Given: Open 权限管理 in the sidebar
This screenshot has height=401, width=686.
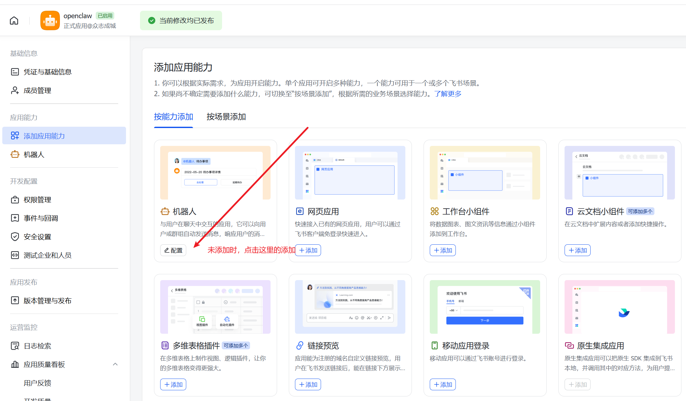Looking at the screenshot, I should [x=37, y=200].
